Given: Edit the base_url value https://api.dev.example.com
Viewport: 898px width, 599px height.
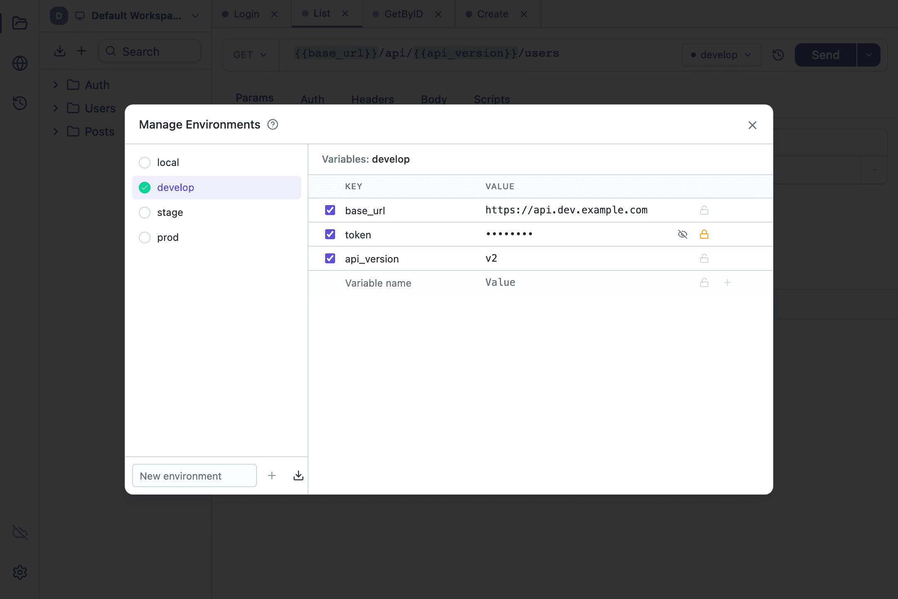Looking at the screenshot, I should click(x=566, y=210).
